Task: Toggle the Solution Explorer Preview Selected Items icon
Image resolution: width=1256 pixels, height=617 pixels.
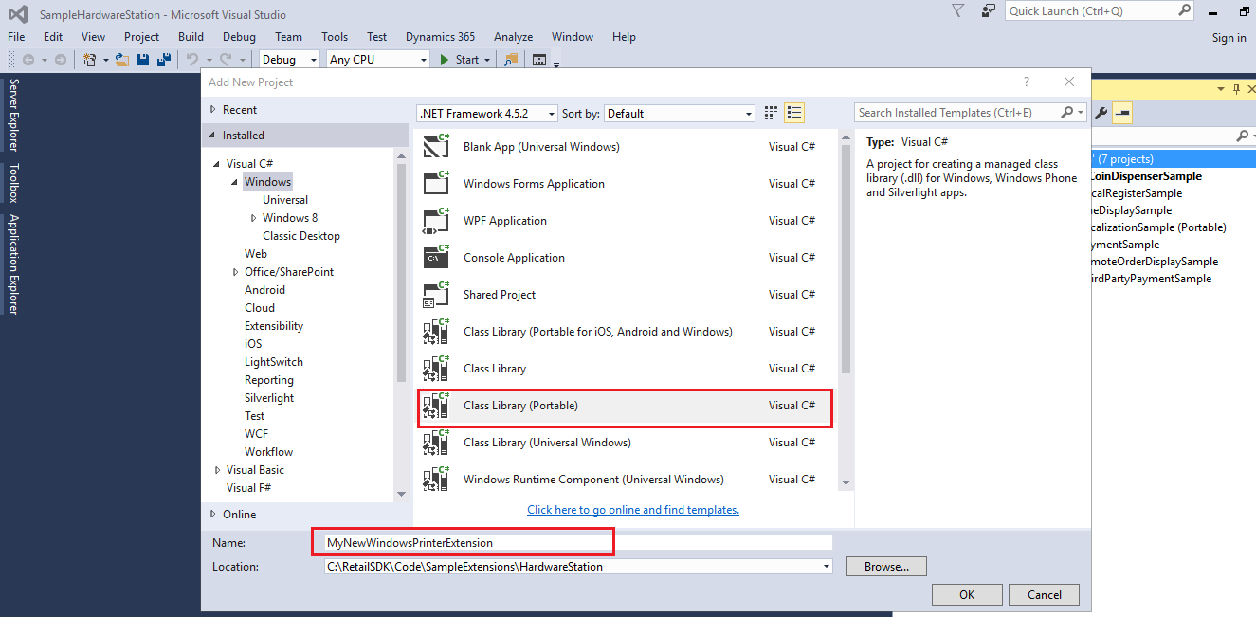Action: 1122,114
